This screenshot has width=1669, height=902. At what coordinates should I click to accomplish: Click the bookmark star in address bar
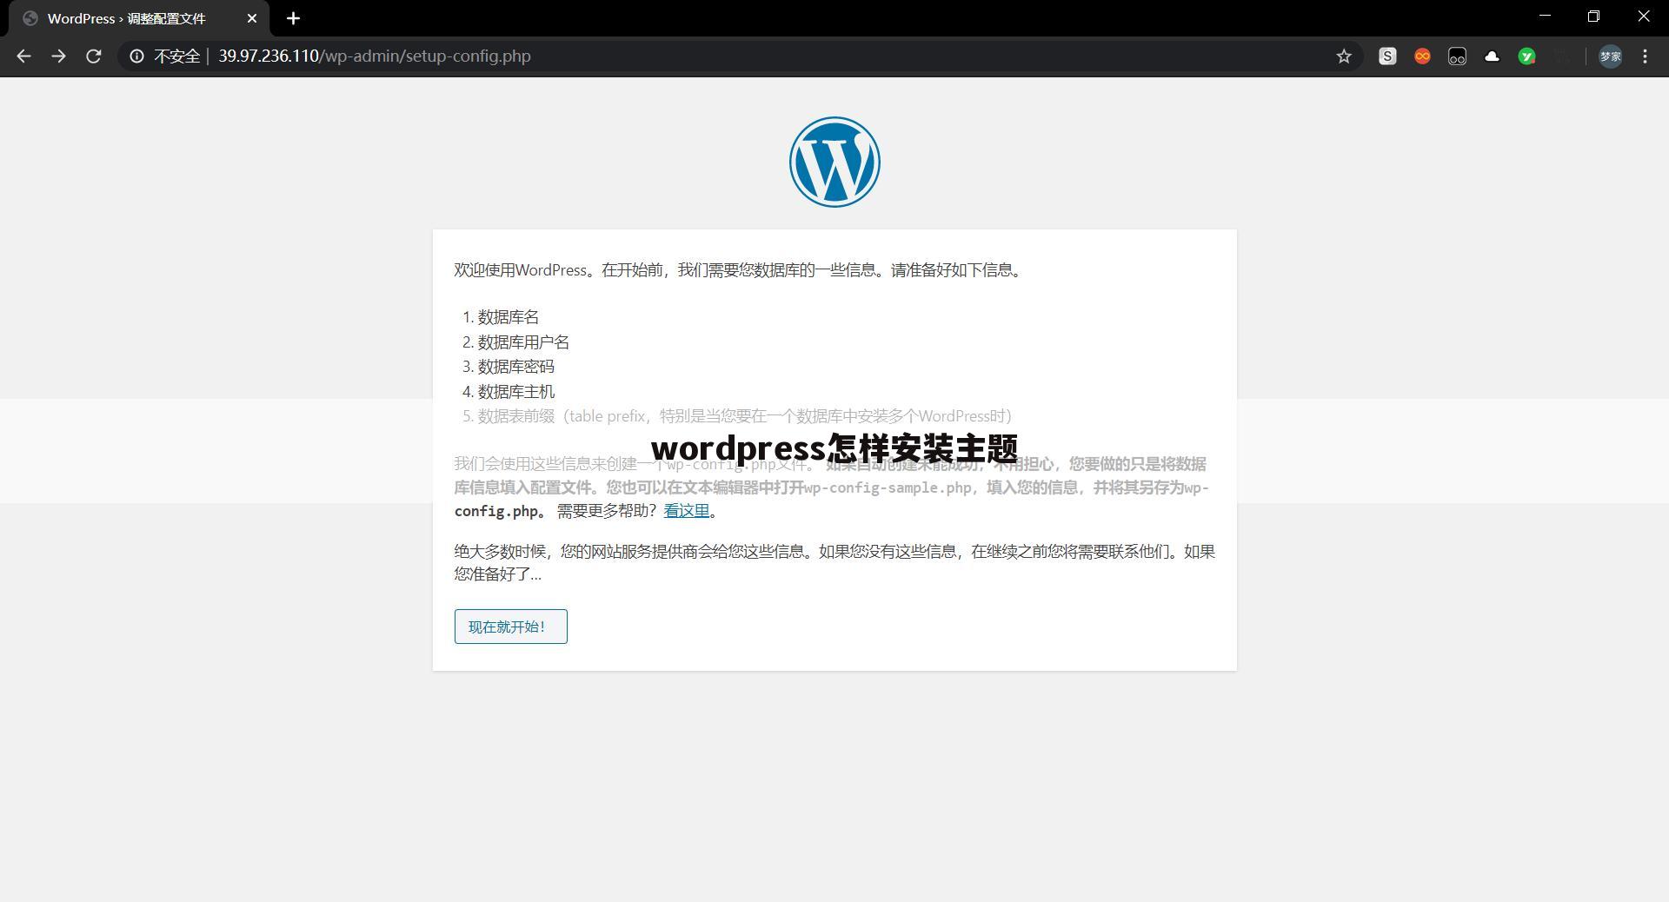click(x=1343, y=56)
